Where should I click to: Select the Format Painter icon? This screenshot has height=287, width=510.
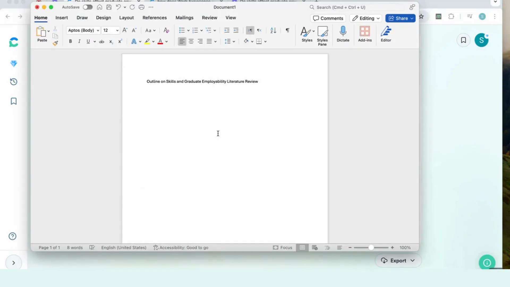(x=55, y=43)
